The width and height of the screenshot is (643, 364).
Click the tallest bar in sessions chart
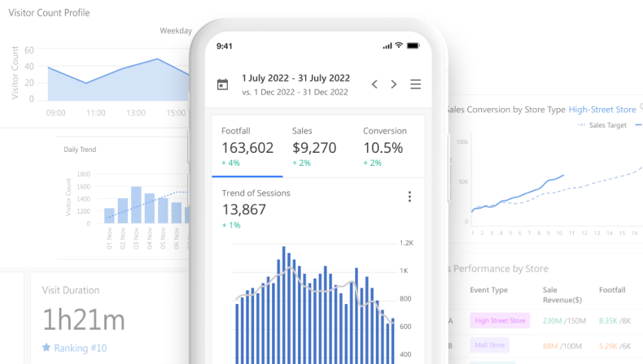(x=283, y=305)
